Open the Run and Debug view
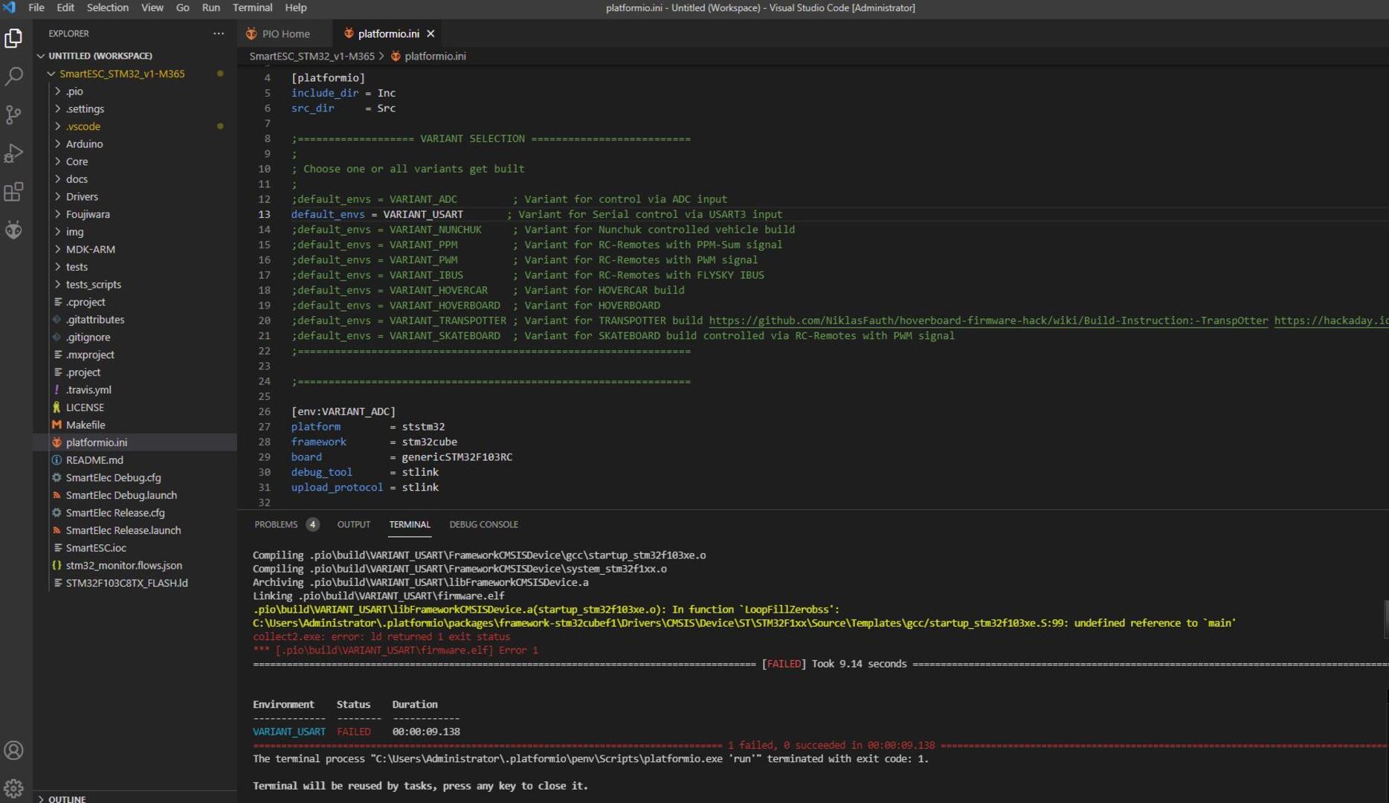 (14, 153)
